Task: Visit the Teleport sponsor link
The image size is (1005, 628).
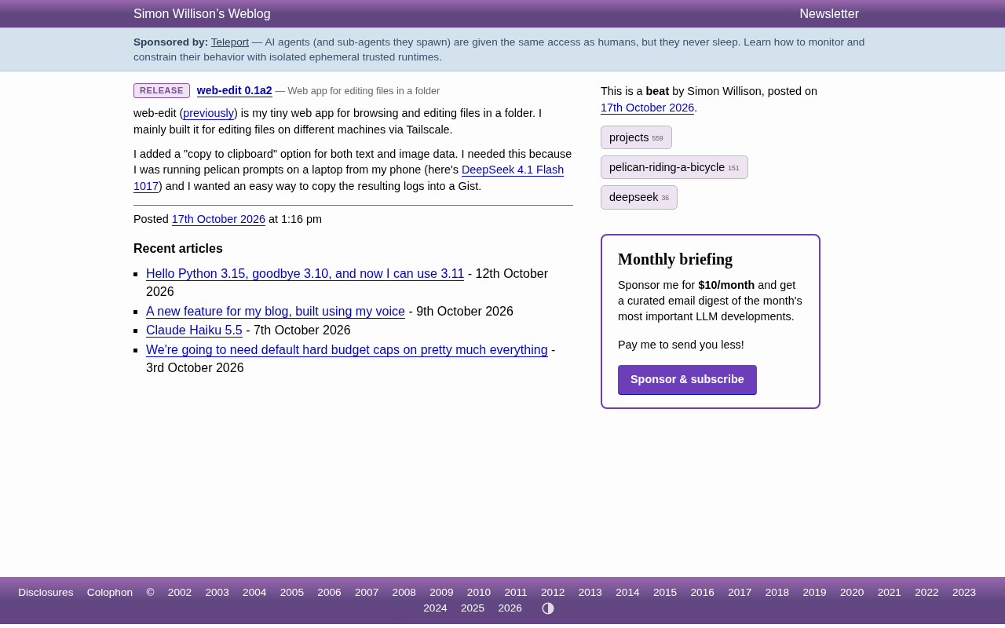Action: click(230, 42)
